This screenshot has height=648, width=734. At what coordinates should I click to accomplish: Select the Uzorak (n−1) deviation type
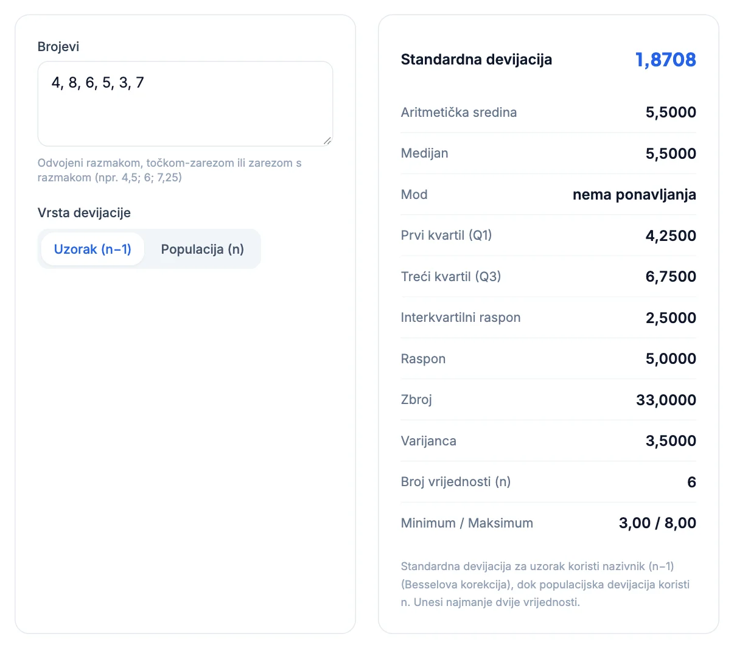tap(93, 249)
